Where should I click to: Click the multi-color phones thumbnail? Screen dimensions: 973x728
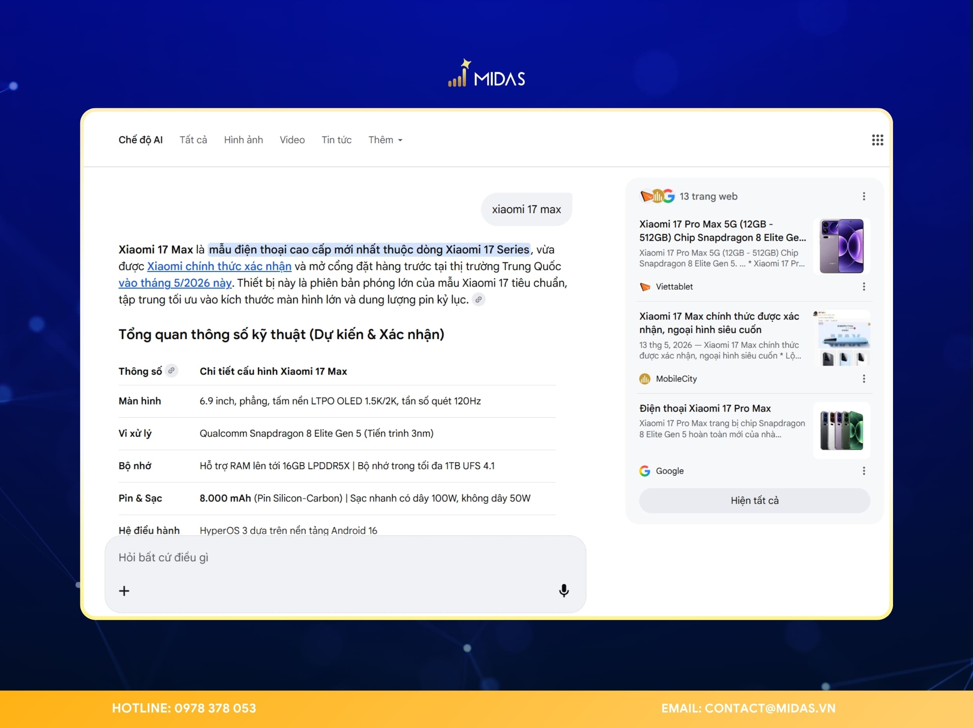841,431
